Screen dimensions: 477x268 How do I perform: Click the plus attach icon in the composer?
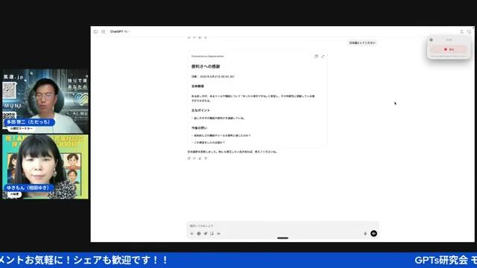point(192,234)
